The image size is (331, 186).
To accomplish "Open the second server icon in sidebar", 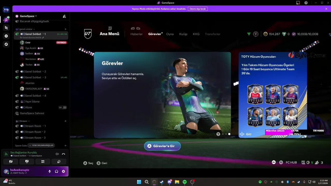I will point(6,28).
